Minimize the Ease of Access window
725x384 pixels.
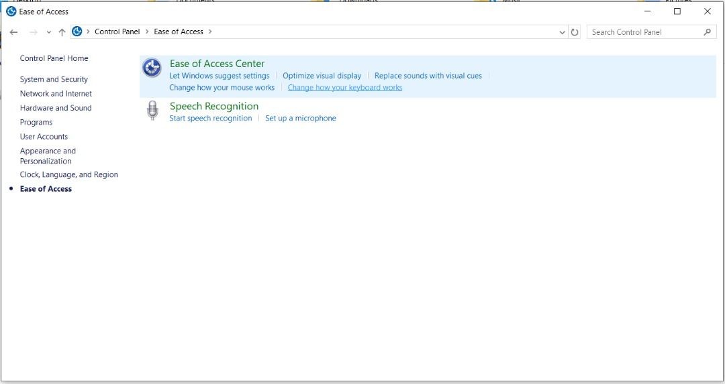coord(647,11)
